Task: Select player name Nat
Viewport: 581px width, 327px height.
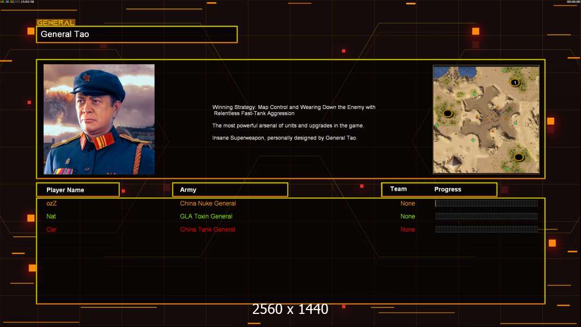Action: [x=51, y=216]
